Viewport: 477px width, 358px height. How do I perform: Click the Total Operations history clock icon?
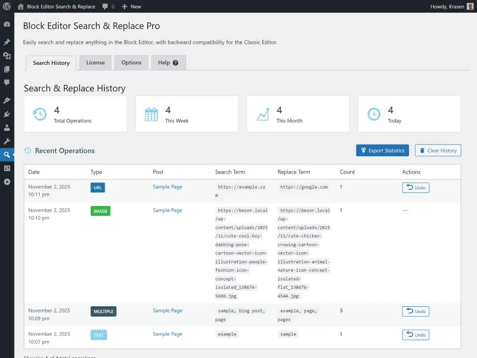40,113
